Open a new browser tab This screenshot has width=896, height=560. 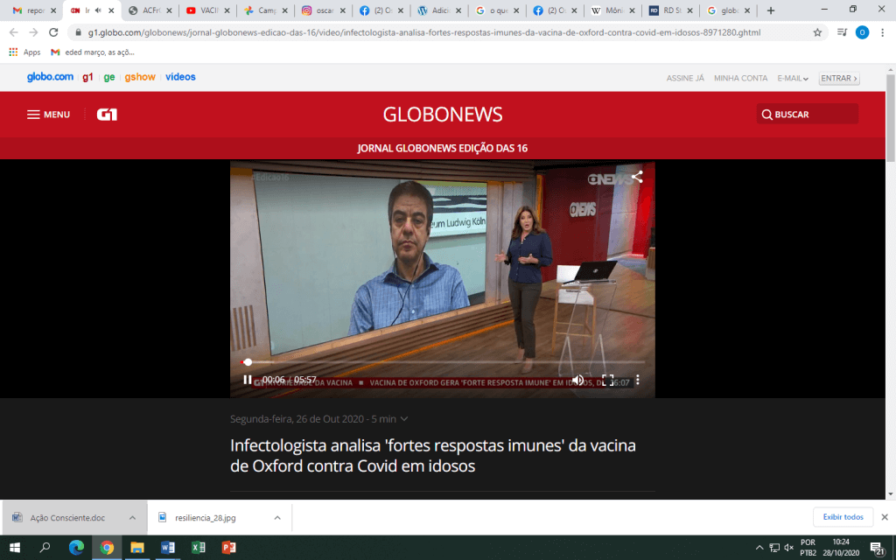(770, 10)
